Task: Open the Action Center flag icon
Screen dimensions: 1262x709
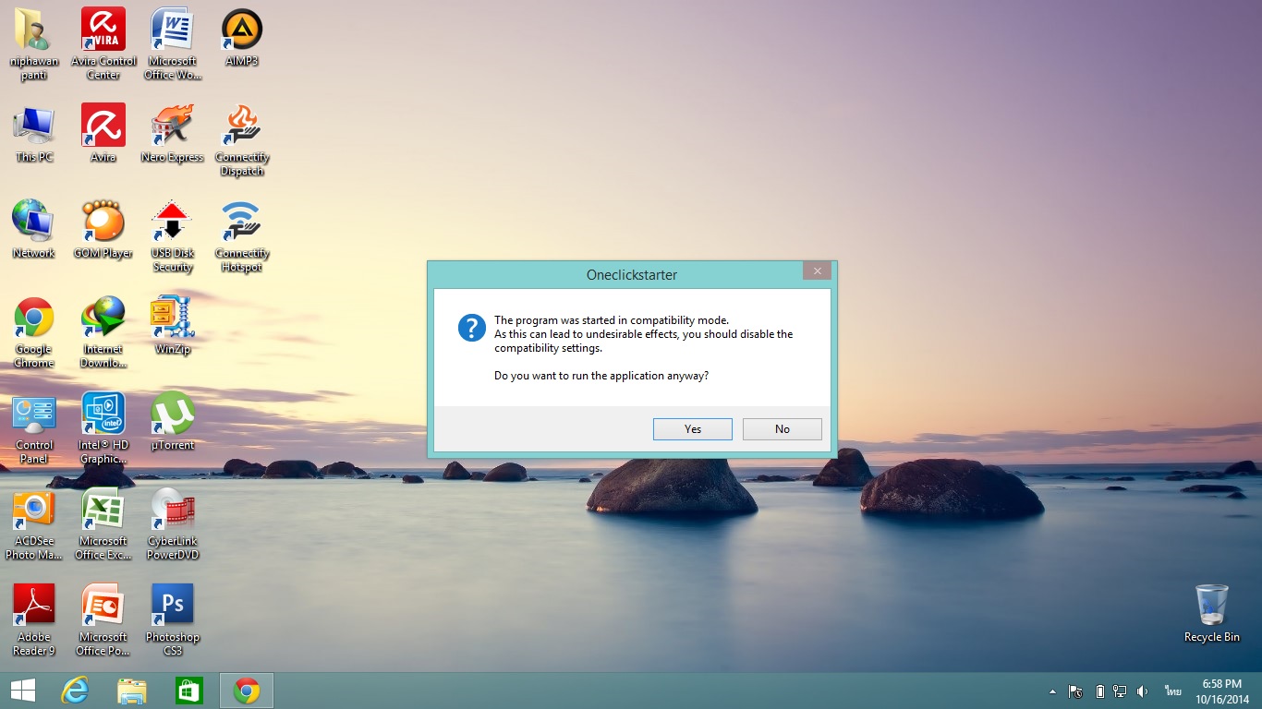Action: (x=1075, y=691)
